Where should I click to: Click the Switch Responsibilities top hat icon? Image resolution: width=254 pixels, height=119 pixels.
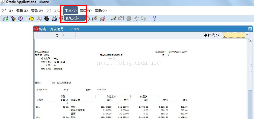tap(47, 19)
